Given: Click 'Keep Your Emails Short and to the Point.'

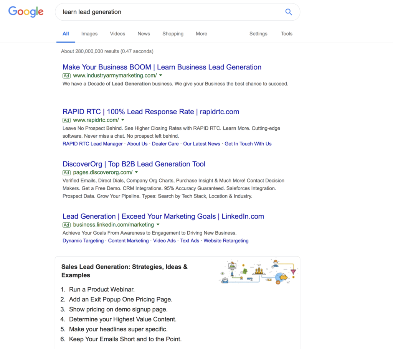Looking at the screenshot, I should coord(125,339).
